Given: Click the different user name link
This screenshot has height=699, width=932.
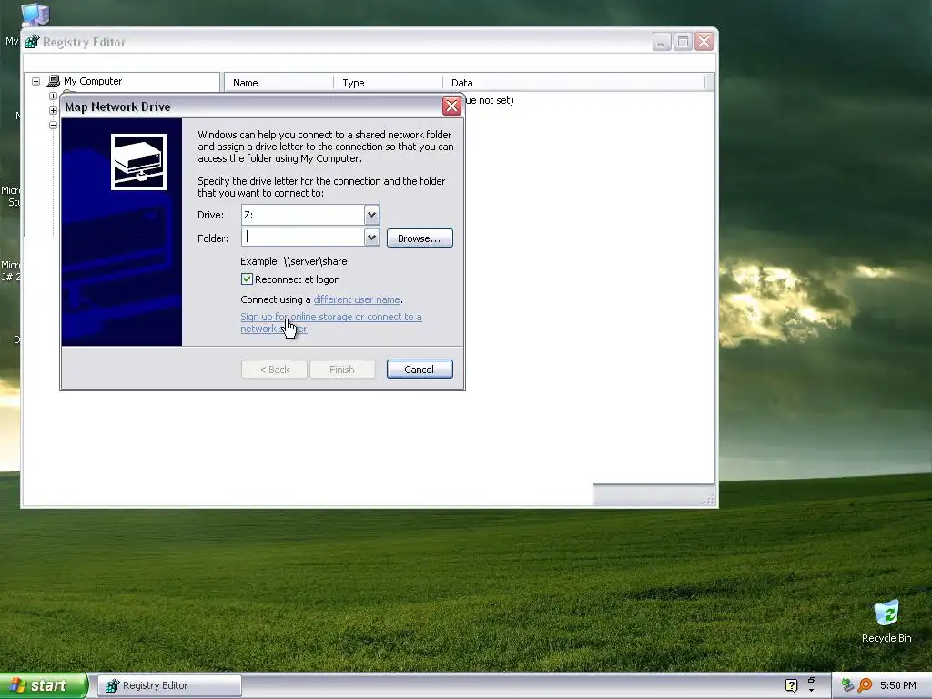Looking at the screenshot, I should click(x=357, y=299).
